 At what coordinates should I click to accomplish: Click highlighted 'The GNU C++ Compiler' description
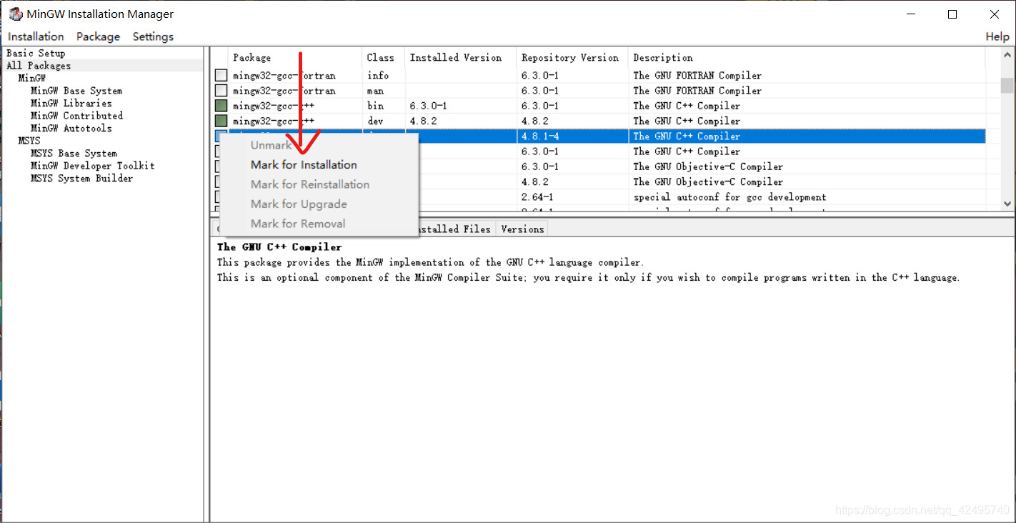tap(687, 136)
